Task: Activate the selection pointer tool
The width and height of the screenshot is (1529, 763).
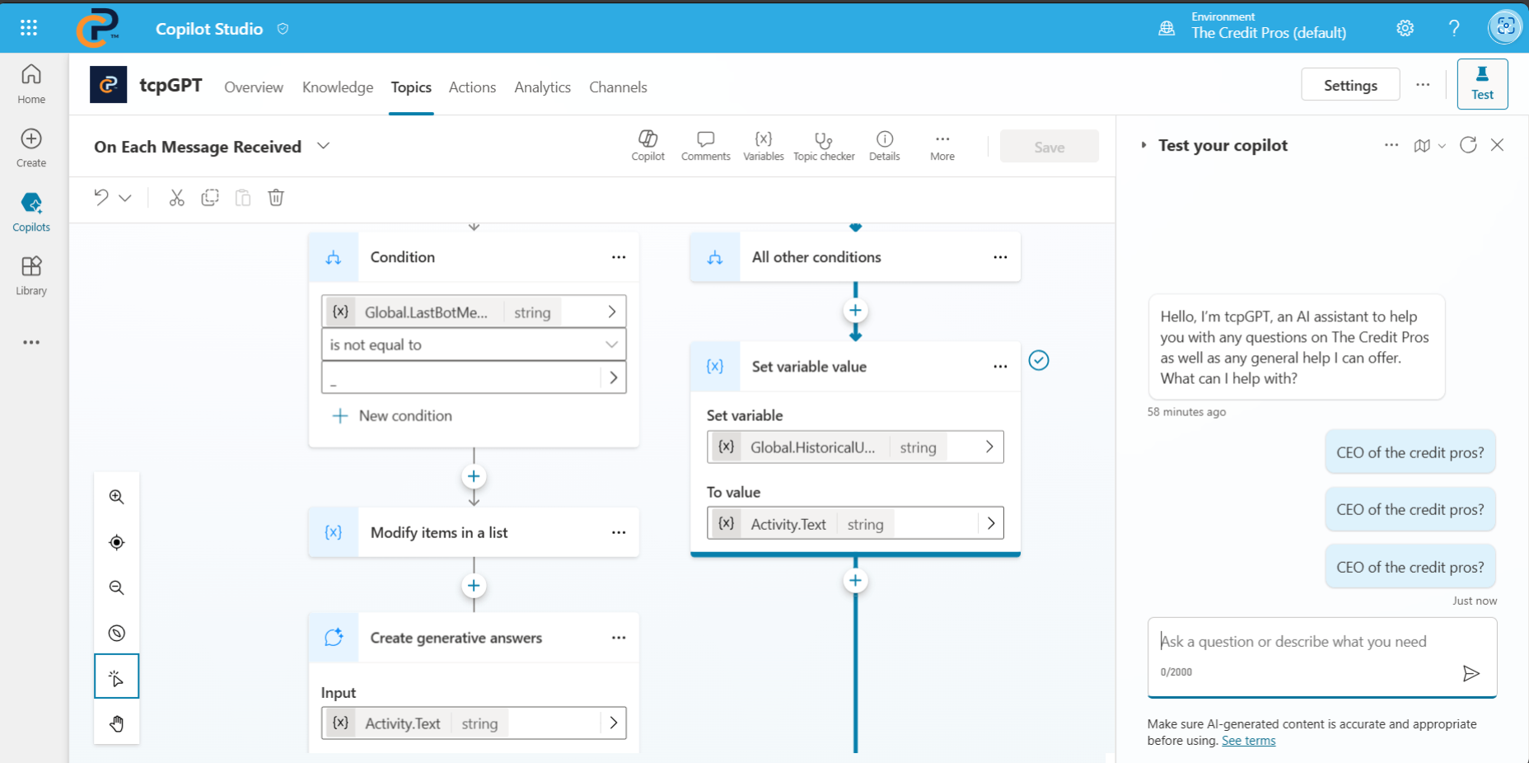Action: tap(117, 676)
